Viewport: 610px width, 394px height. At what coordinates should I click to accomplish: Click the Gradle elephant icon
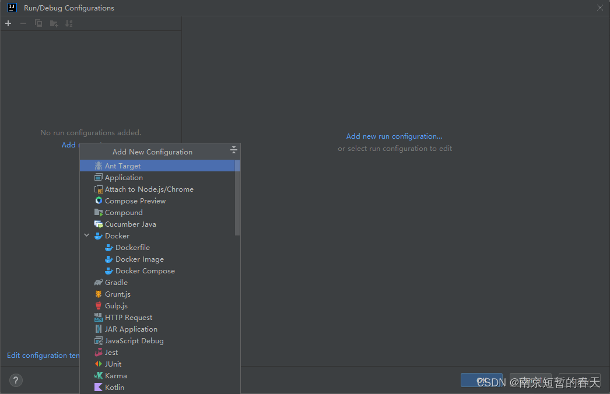[x=99, y=282]
